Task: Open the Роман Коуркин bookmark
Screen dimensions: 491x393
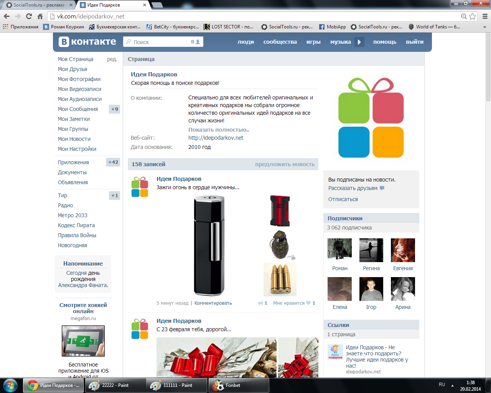Action: pos(63,27)
